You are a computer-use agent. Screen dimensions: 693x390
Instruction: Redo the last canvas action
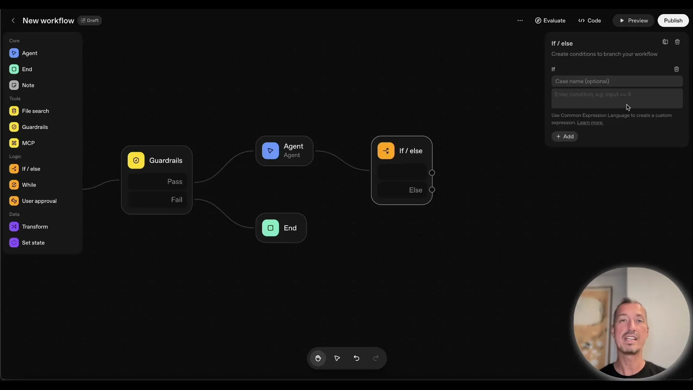(x=375, y=358)
